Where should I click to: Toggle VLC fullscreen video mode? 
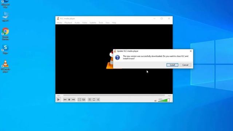click(x=79, y=100)
